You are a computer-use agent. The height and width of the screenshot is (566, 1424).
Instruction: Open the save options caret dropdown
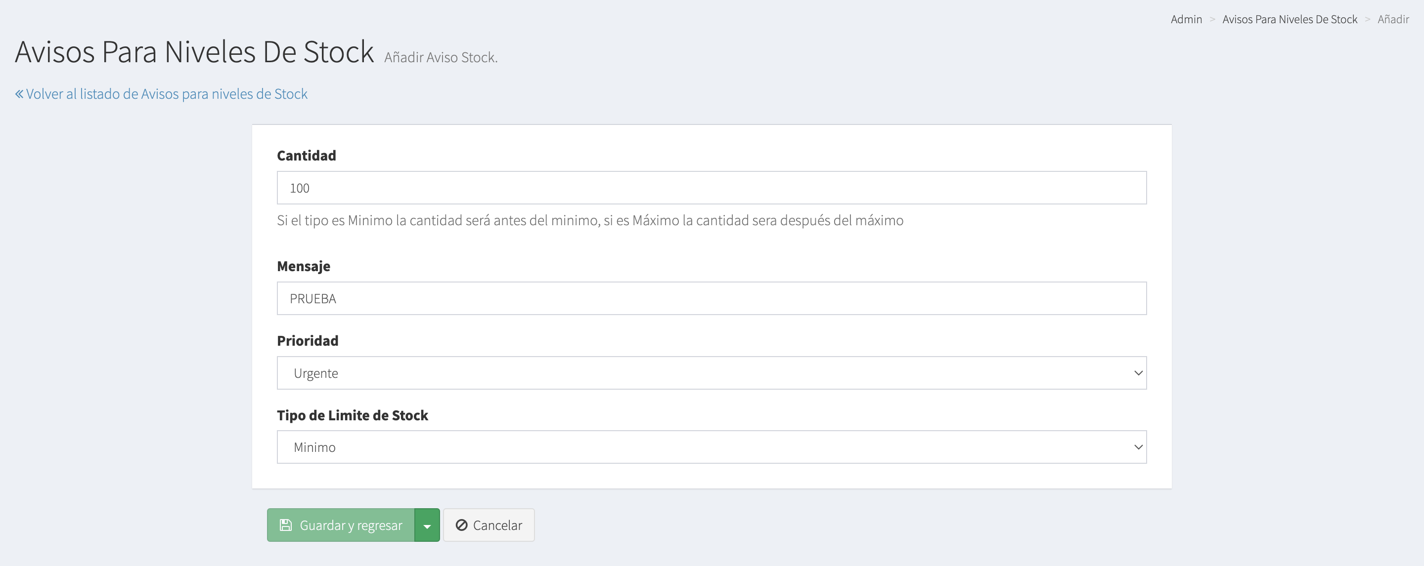[x=427, y=525]
